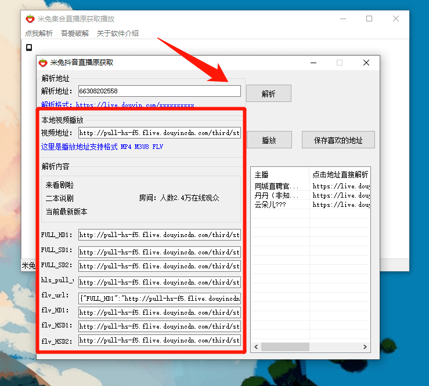
Task: Click the 点击地址直接解析 column header
Action: pos(340,174)
